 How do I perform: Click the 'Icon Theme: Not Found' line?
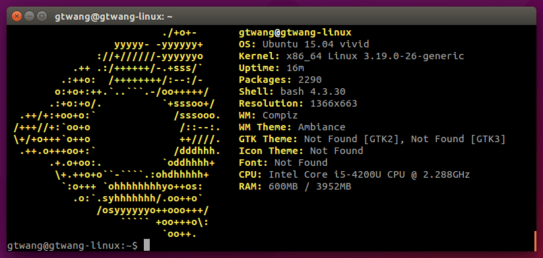pos(301,151)
